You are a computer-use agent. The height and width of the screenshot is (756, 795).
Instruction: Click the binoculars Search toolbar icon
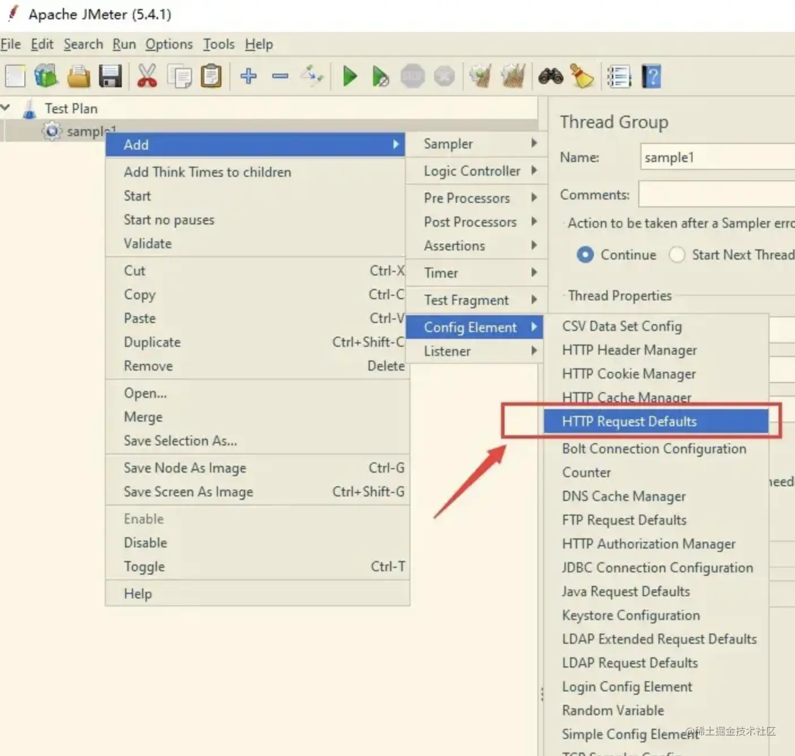[x=550, y=76]
